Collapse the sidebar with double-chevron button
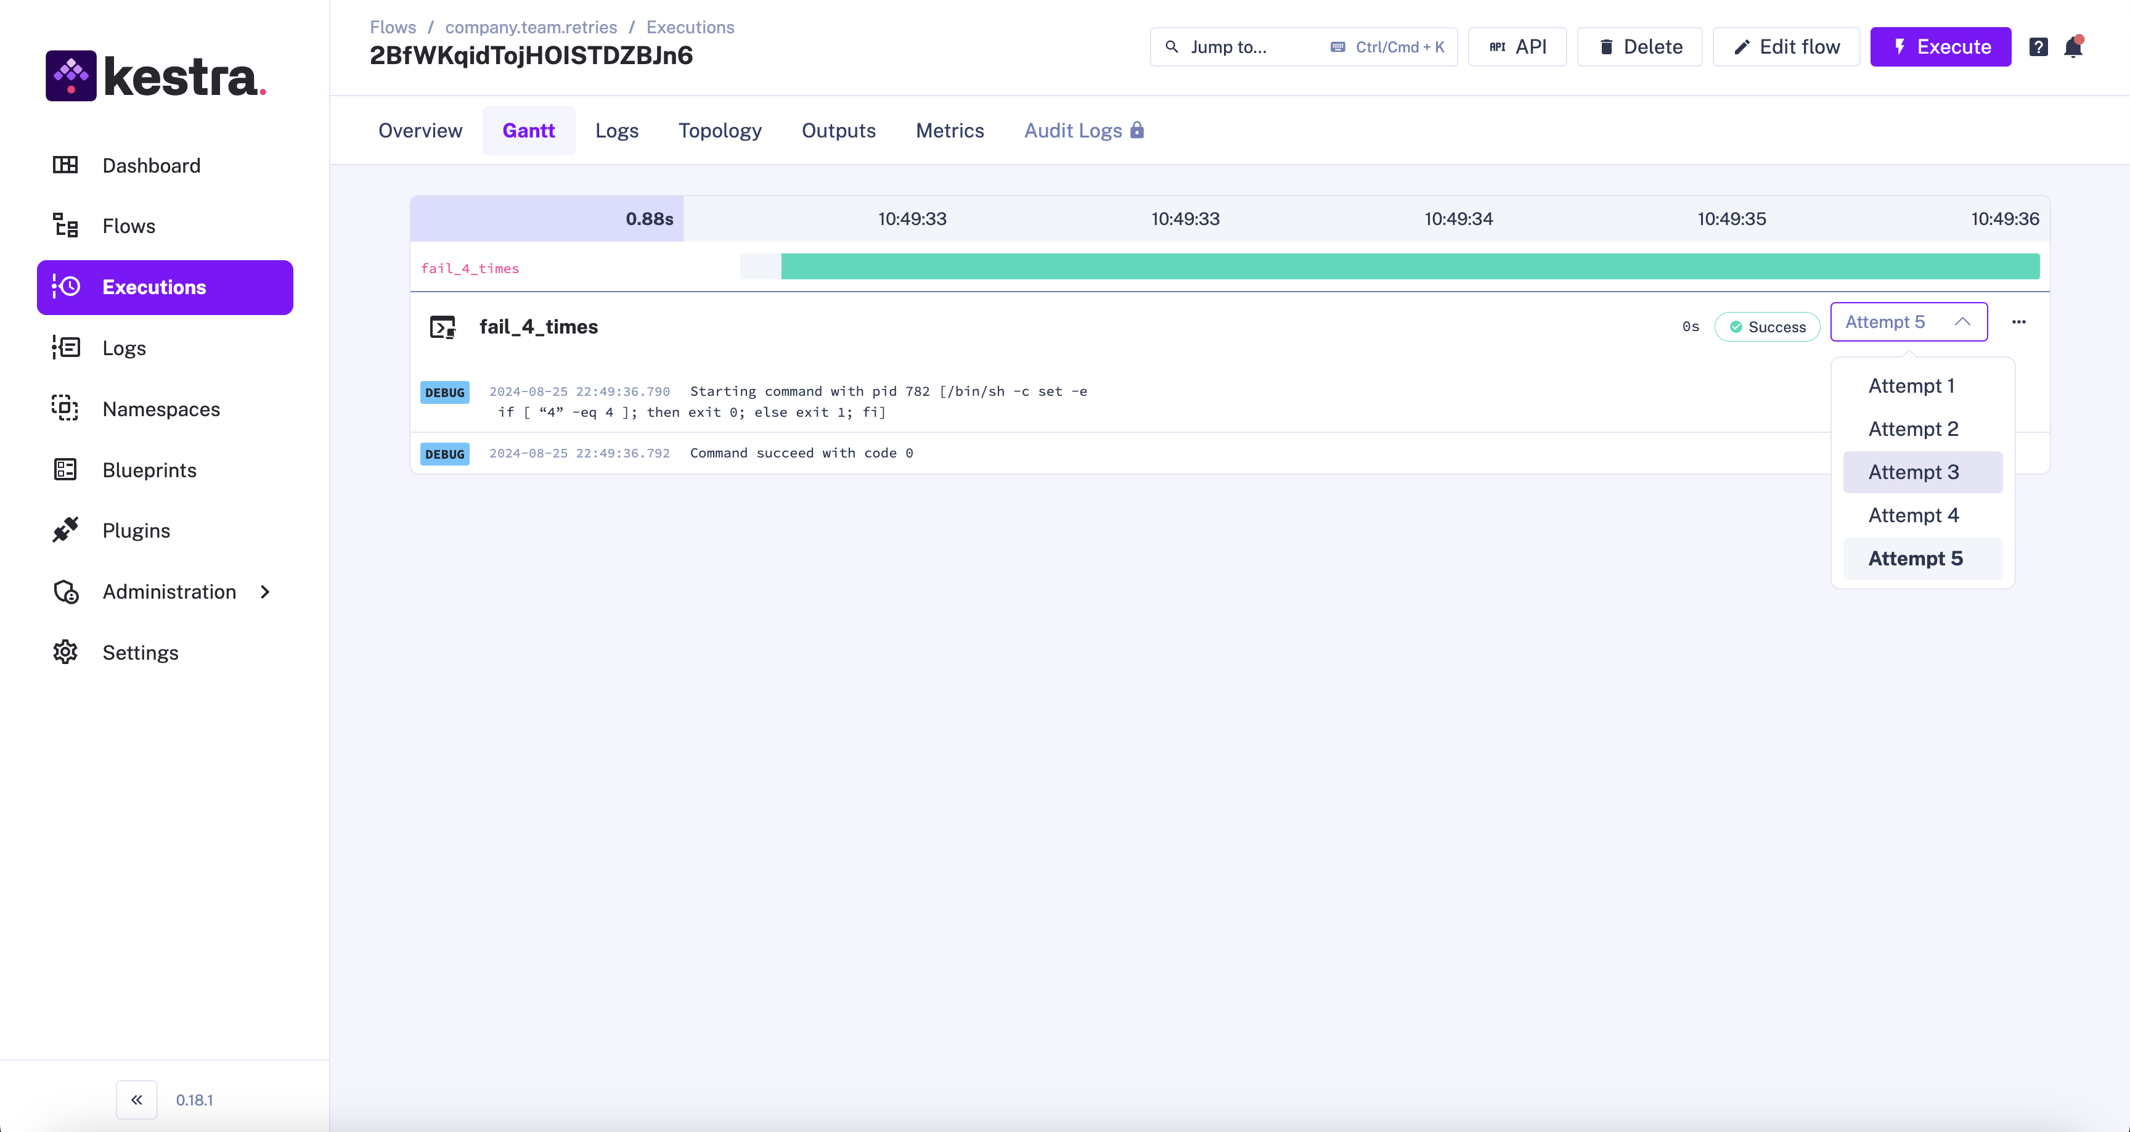 click(x=136, y=1100)
